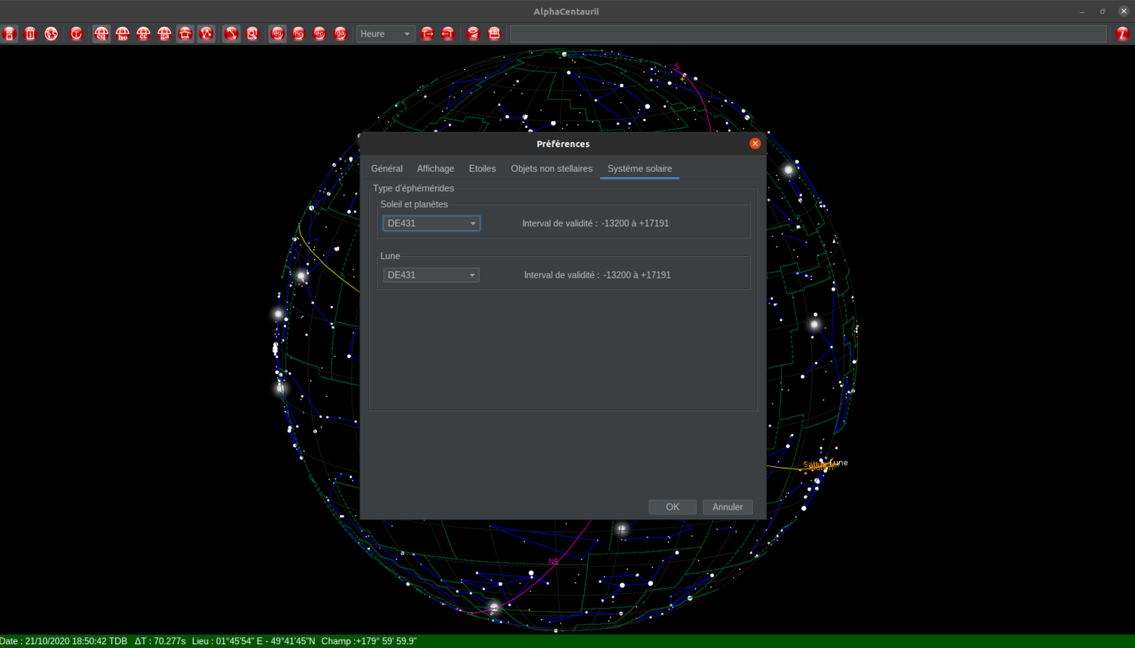Expand the Lune ephemeris dropdown
This screenshot has height=648, width=1135.
(431, 275)
